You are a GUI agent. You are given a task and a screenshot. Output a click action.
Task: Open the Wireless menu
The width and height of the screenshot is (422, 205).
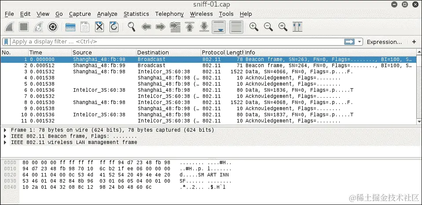201,14
